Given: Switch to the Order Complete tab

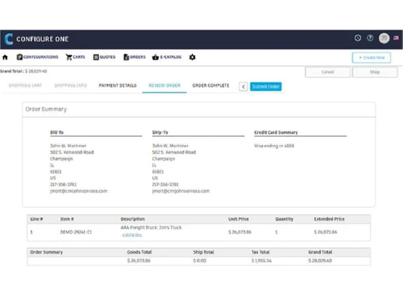Looking at the screenshot, I should point(210,85).
